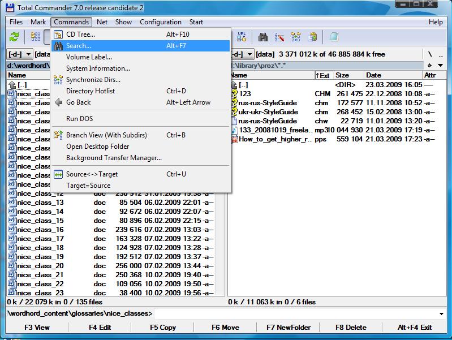Select file rus-rus-StyleGuide chm in right panel
Screen dimensions: 452x340
[333, 103]
